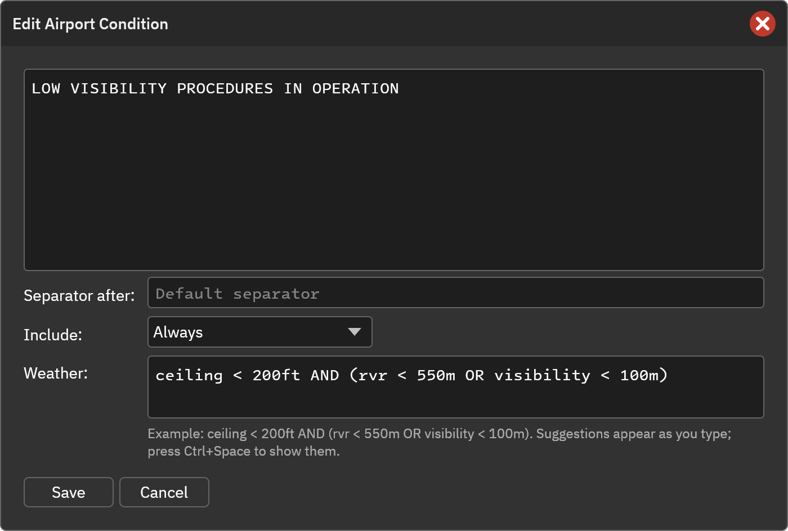Click the Weather label

pyautogui.click(x=56, y=373)
